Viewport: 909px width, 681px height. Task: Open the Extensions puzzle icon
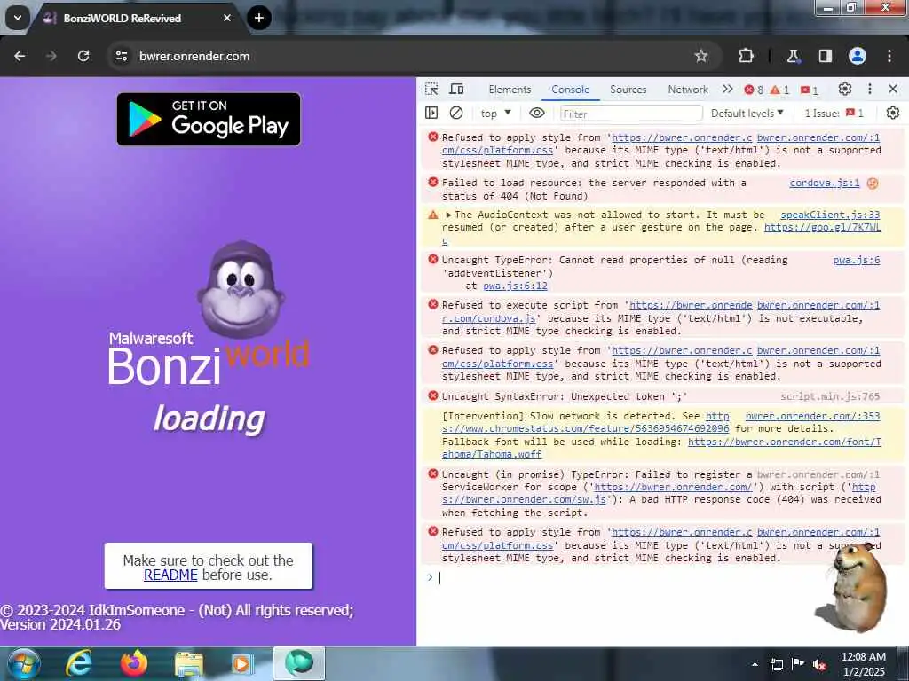pyautogui.click(x=746, y=56)
